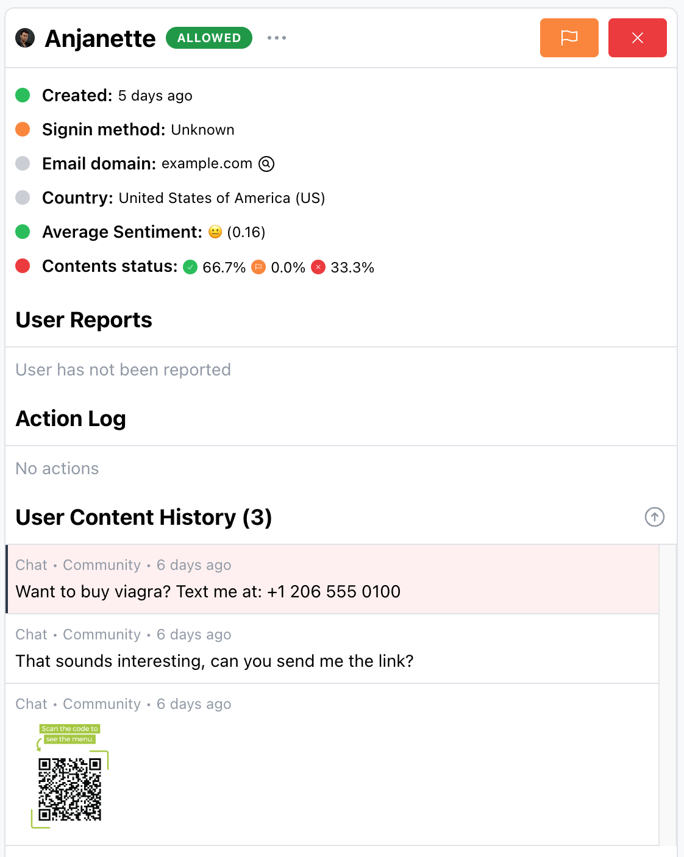Image resolution: width=684 pixels, height=857 pixels.
Task: Click Community label on the first chat entry
Action: pyautogui.click(x=102, y=565)
